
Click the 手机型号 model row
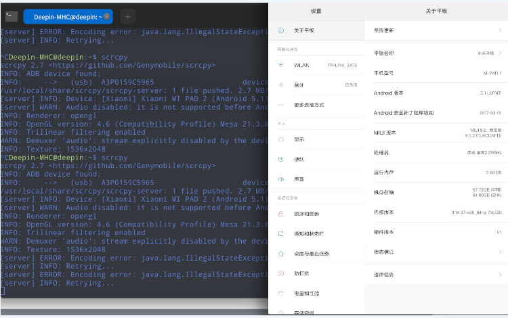[436, 73]
